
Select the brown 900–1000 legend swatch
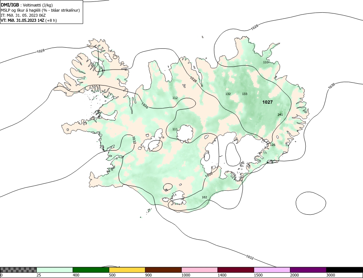click(163, 270)
